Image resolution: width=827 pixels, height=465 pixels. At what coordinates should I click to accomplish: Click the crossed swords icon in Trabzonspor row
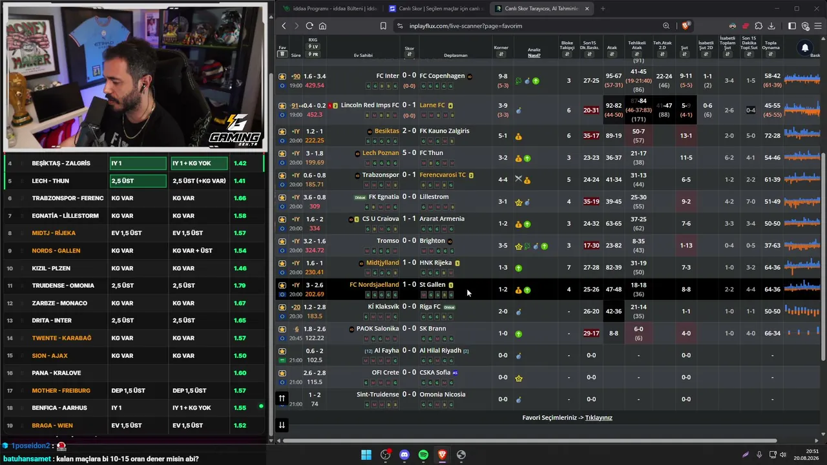[518, 179]
